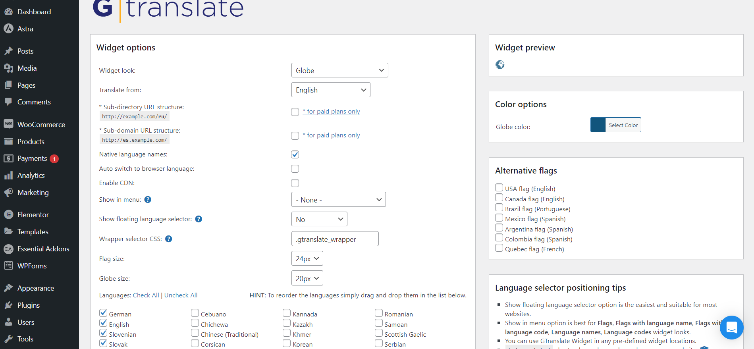Screen dimensions: 754x349
Task: Check the USA flag (English) option
Action: (x=499, y=187)
